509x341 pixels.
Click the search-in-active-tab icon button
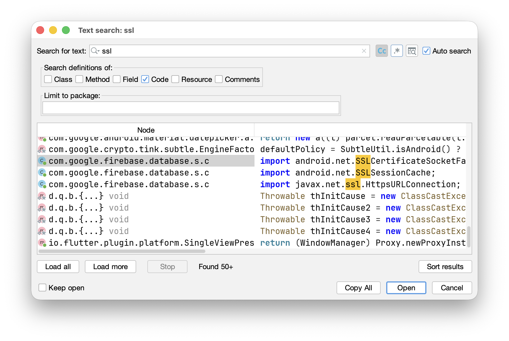tap(412, 51)
